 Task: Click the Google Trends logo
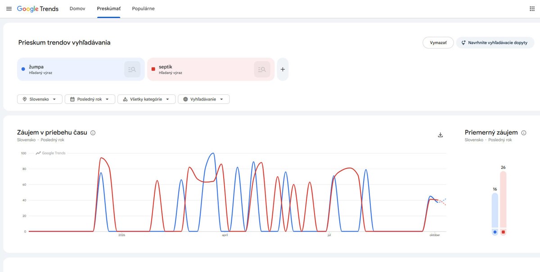(38, 9)
